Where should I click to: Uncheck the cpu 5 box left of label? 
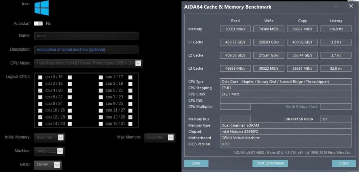tap(101, 91)
